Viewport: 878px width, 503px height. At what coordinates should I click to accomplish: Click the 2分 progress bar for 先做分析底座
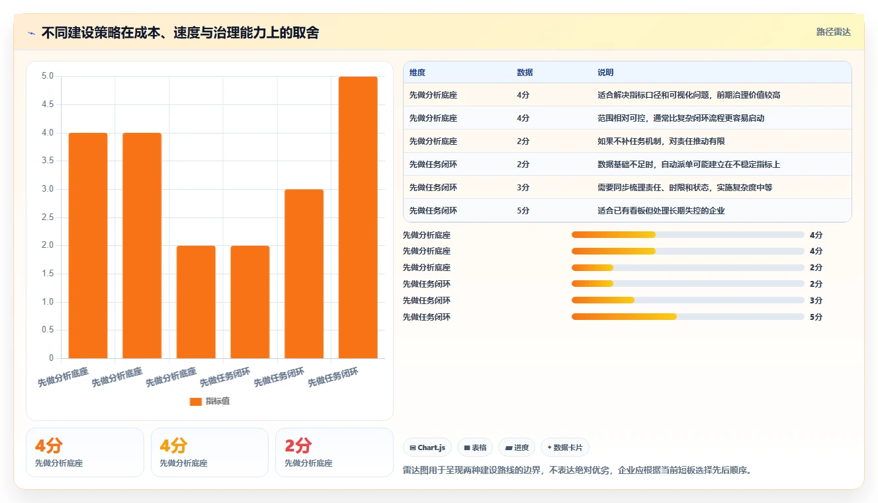click(x=688, y=268)
